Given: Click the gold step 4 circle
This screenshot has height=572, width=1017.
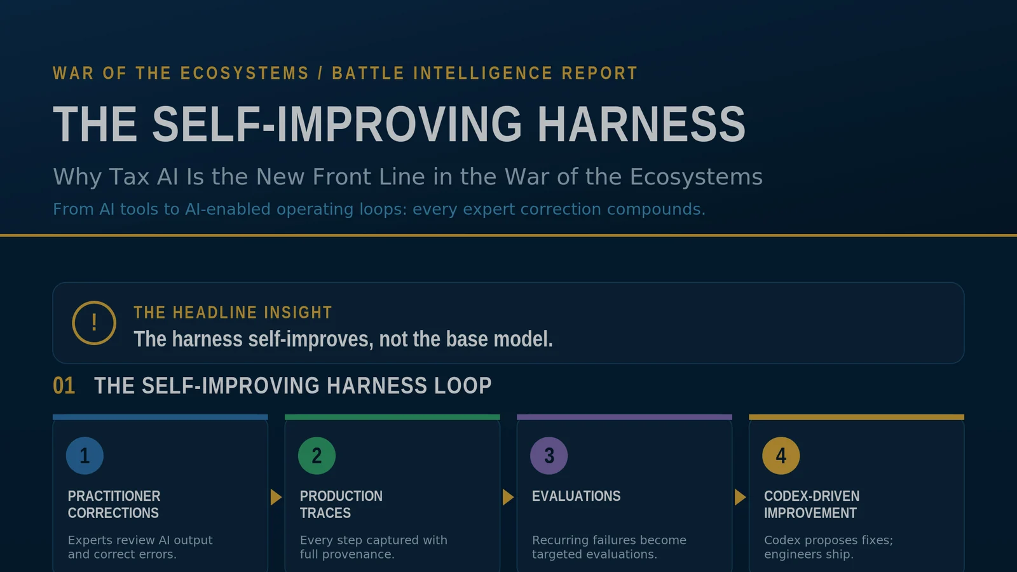Looking at the screenshot, I should (781, 456).
